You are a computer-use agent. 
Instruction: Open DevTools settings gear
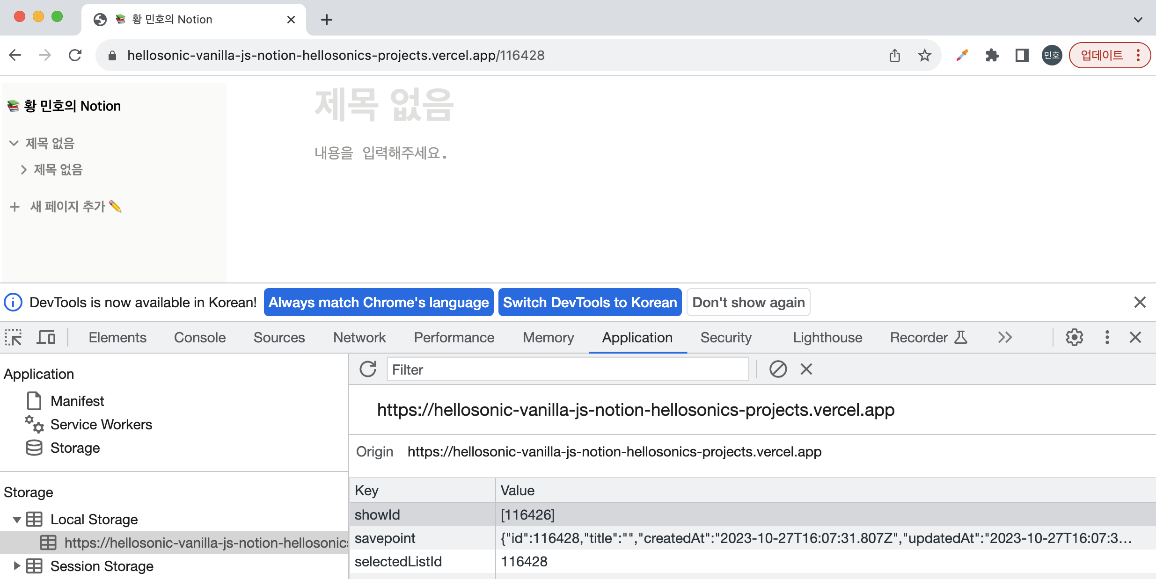1074,337
